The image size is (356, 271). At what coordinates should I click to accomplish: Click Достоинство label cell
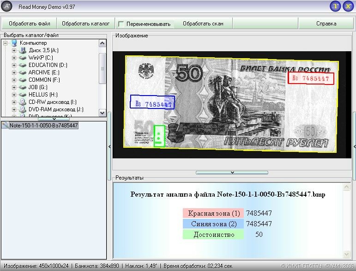click(213, 235)
